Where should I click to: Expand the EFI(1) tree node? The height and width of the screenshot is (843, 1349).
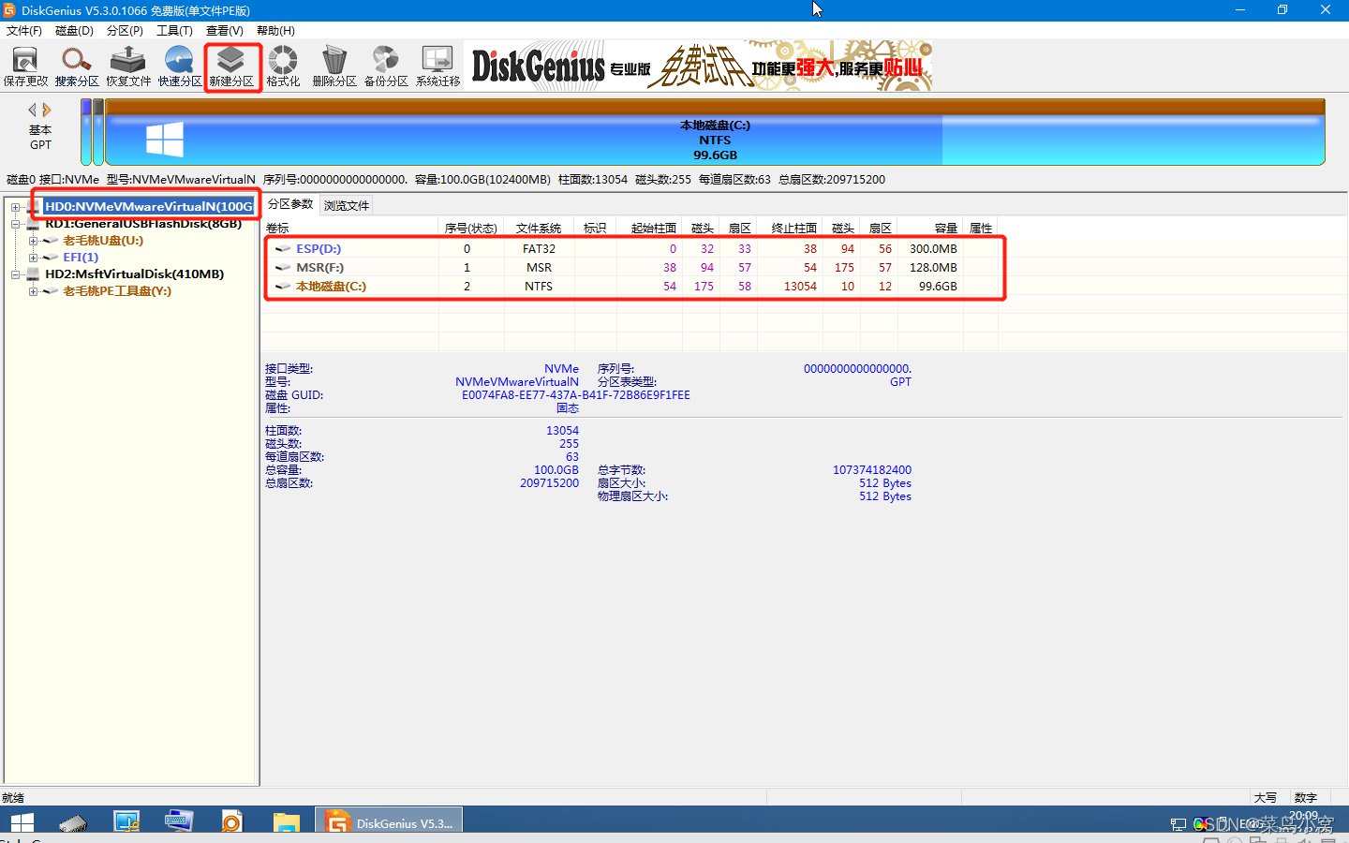tap(33, 258)
